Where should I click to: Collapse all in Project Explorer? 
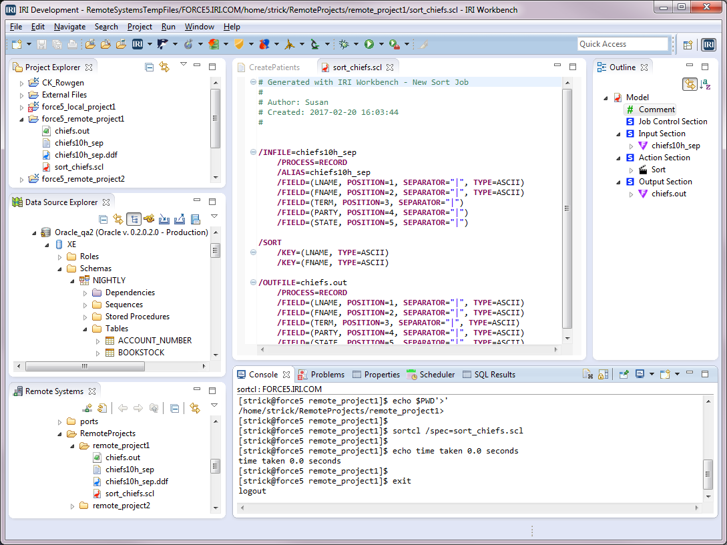coord(150,67)
